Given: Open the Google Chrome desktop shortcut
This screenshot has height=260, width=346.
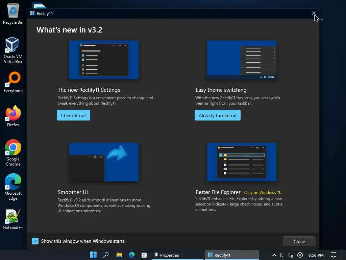Looking at the screenshot, I should (13, 153).
